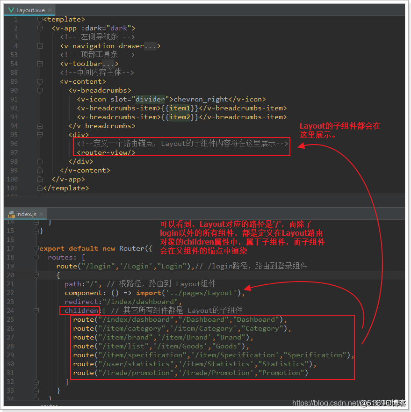Fold the v-content block at line 89

click(x=40, y=81)
